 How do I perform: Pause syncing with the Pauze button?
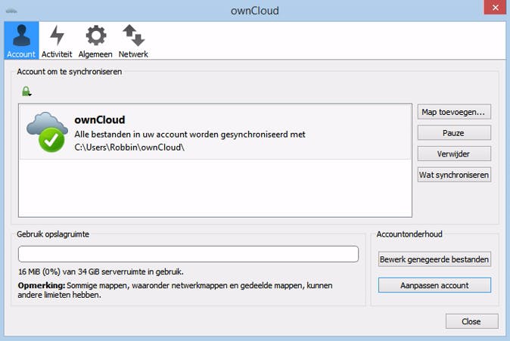coord(454,133)
